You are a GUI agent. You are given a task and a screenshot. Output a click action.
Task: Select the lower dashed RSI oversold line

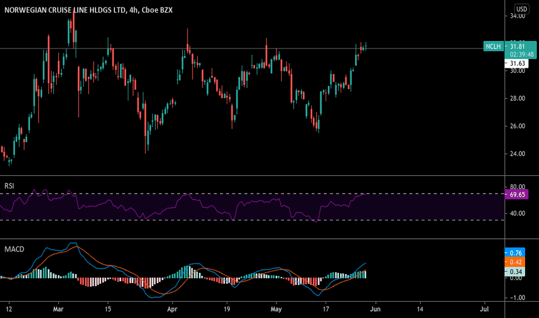[x=252, y=220]
